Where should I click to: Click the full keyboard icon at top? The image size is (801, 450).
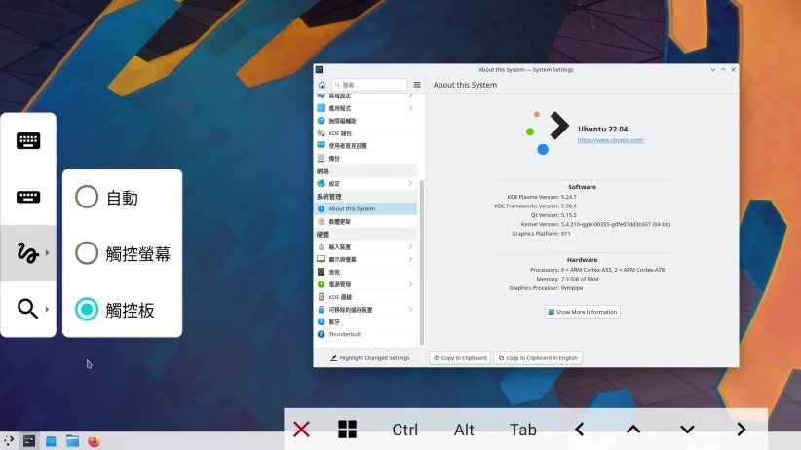point(28,141)
